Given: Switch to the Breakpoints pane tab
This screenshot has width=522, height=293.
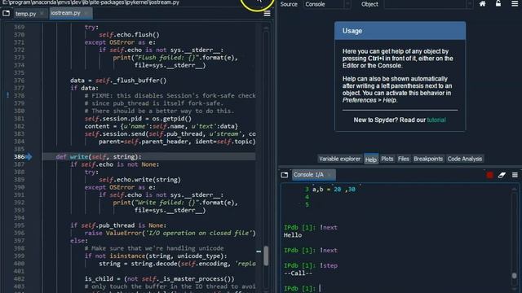Looking at the screenshot, I should click(x=428, y=159).
